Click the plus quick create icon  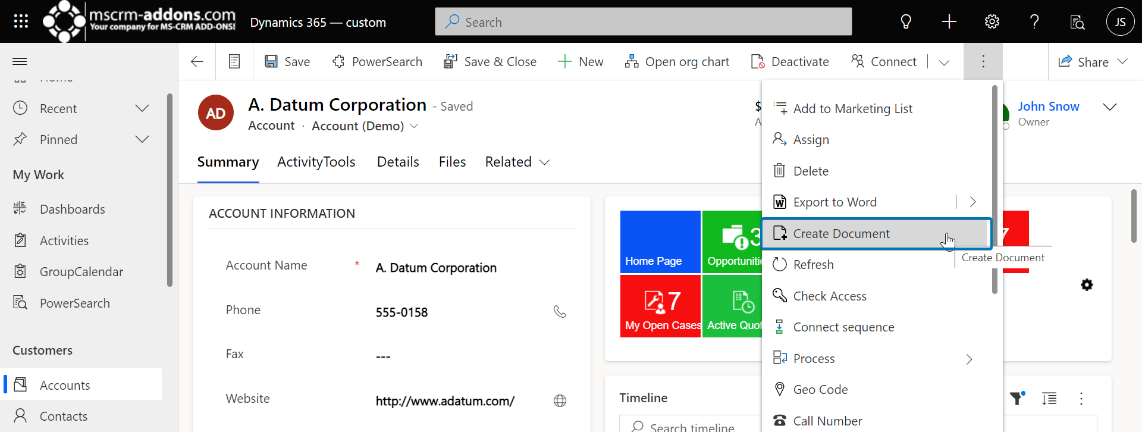[949, 22]
